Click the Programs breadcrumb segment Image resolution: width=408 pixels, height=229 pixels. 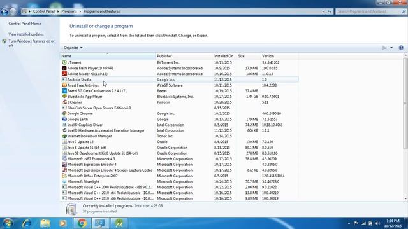pos(69,11)
